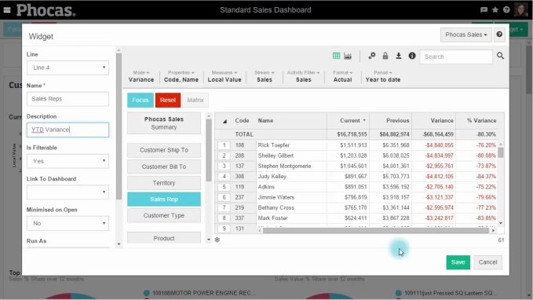This screenshot has width=533, height=300.
Task: Select row 3 checkbox Stephen Montgomerie
Action: click(224, 166)
